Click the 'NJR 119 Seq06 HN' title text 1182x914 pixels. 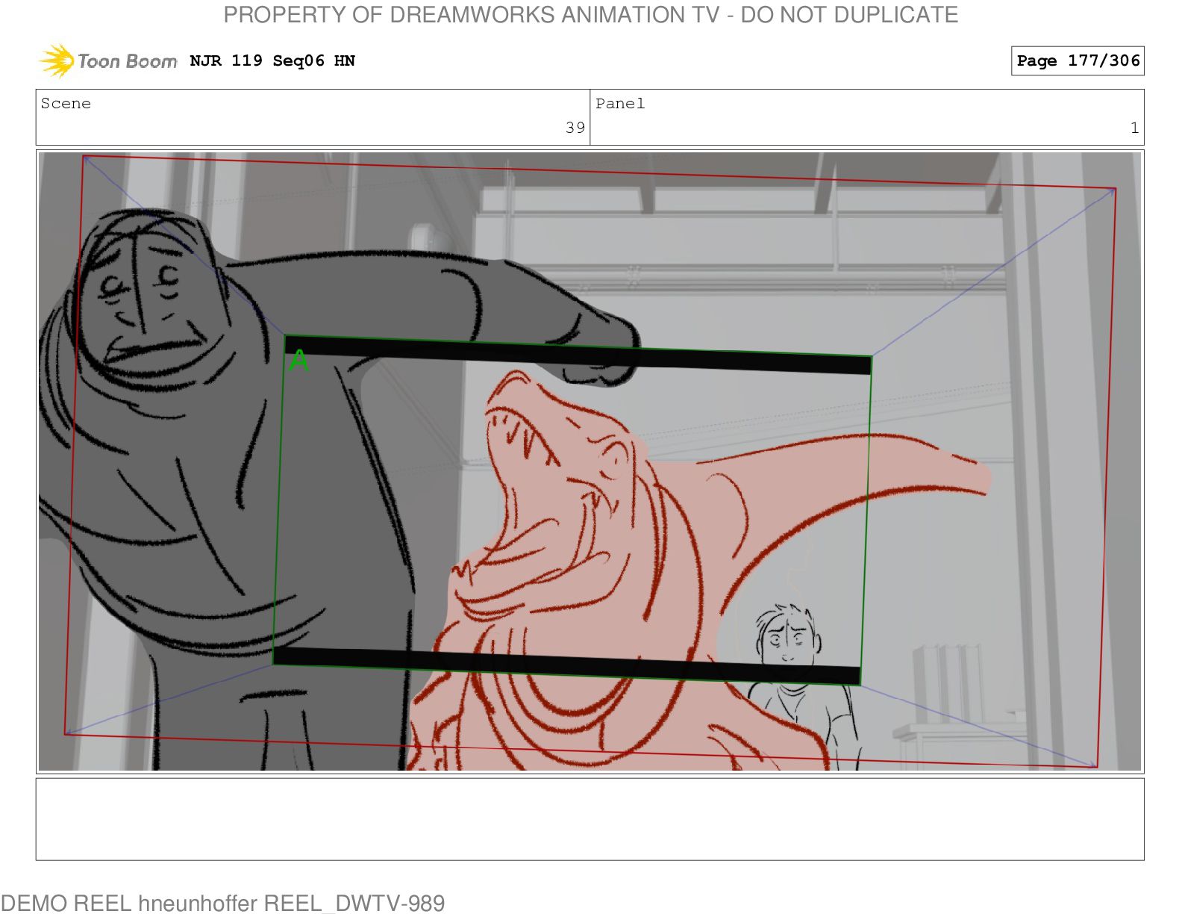272,61
